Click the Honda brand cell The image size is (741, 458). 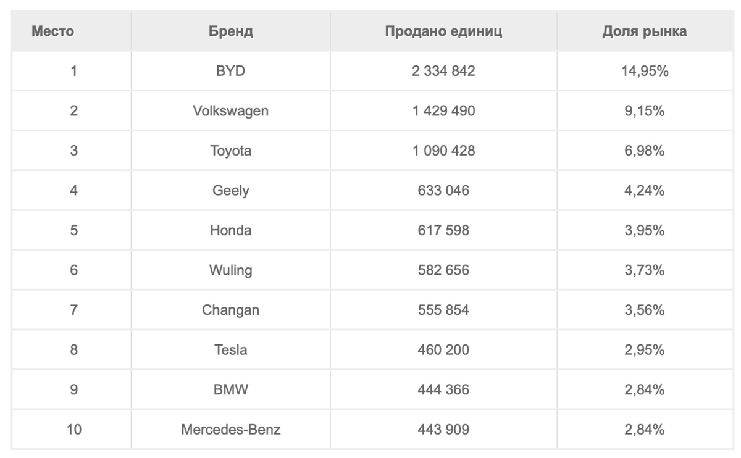230,230
